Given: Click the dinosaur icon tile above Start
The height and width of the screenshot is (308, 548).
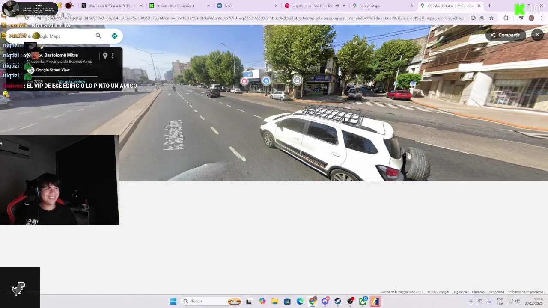Looking at the screenshot, I should [x=18, y=289].
